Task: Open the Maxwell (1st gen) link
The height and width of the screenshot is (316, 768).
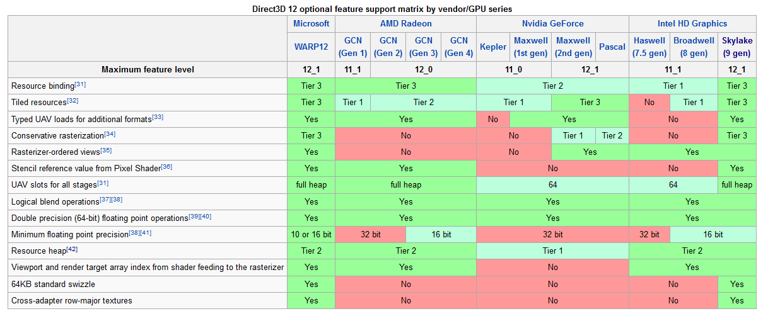Action: [531, 47]
